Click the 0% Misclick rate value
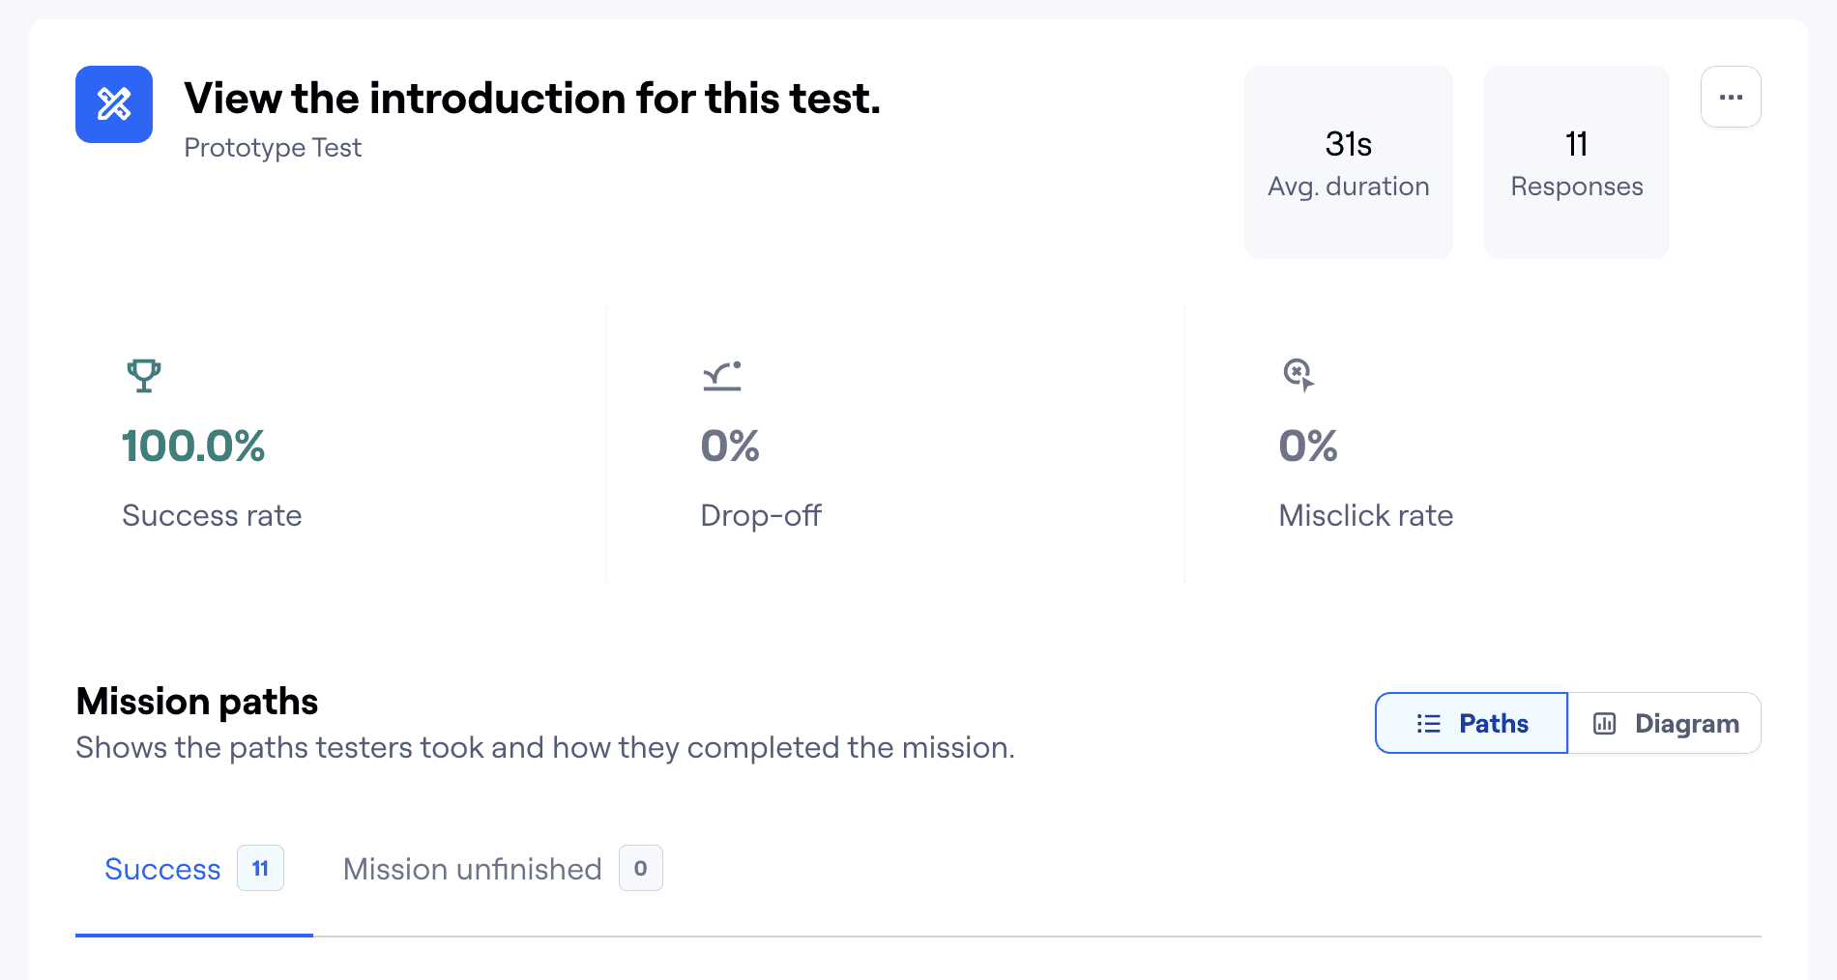Image resolution: width=1837 pixels, height=980 pixels. pyautogui.click(x=1308, y=447)
